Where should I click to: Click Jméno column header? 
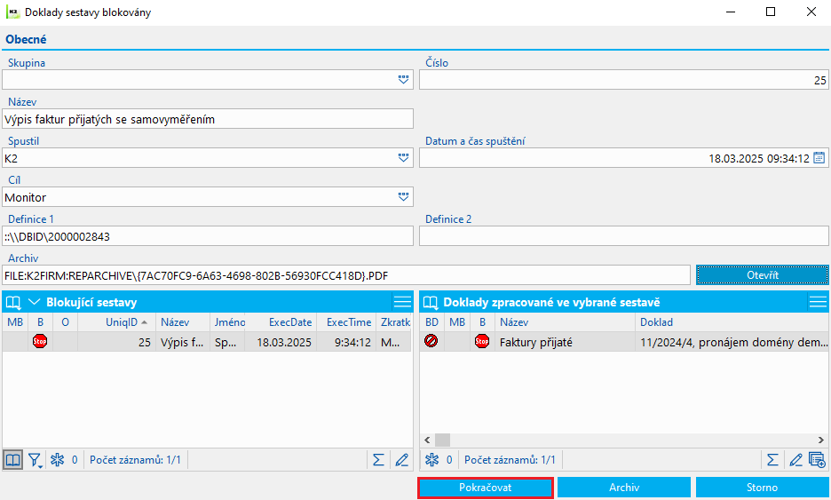tap(228, 321)
